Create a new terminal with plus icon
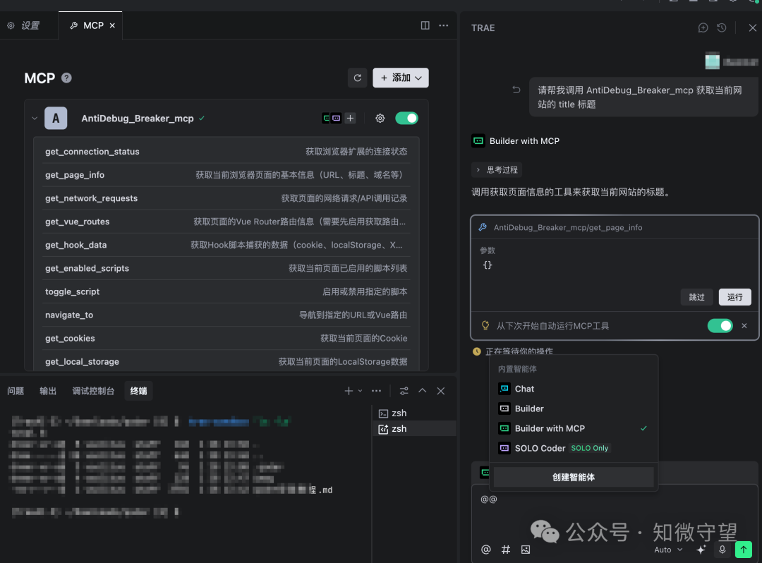 pos(349,391)
